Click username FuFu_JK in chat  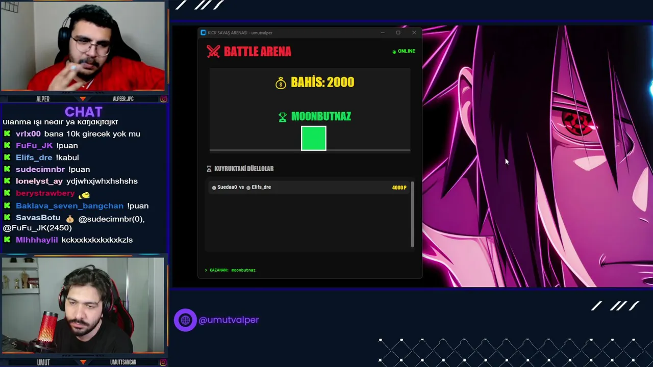(34, 146)
